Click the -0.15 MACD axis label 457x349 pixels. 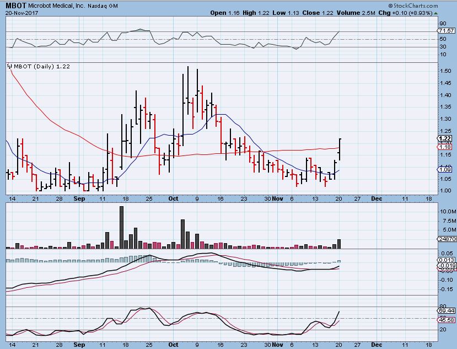pyautogui.click(x=446, y=289)
